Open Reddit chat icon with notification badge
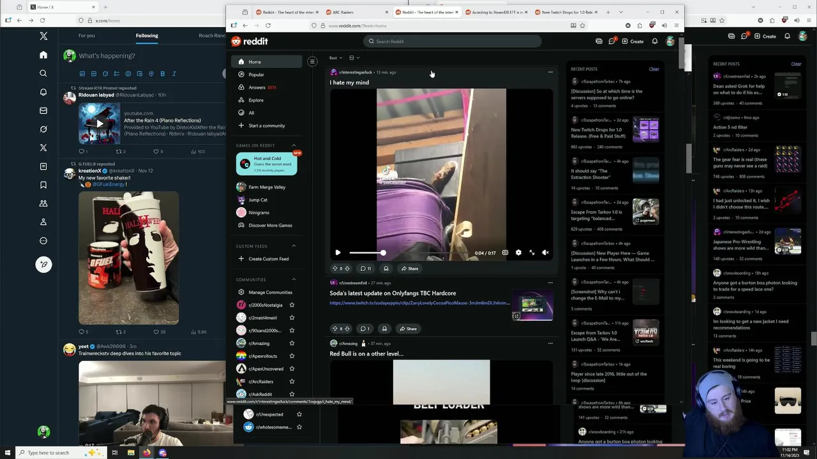The image size is (817, 459). (611, 41)
